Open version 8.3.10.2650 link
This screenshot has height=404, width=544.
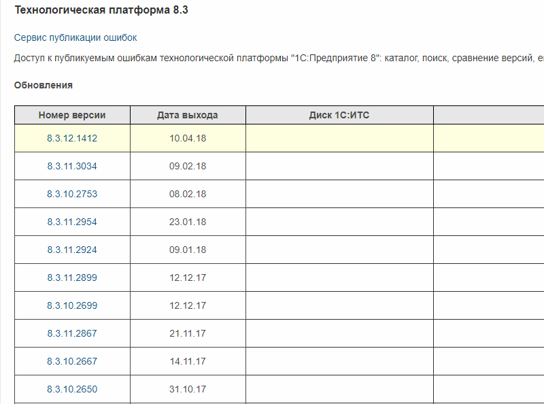72,389
